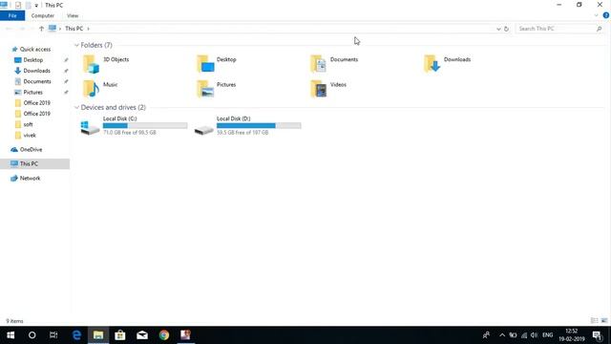Click This PC in address breadcrumb
This screenshot has height=344, width=611.
[x=74, y=29]
